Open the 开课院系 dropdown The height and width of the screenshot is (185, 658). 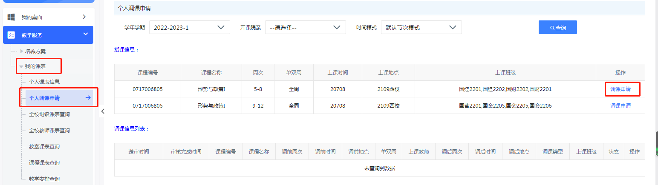tap(305, 27)
